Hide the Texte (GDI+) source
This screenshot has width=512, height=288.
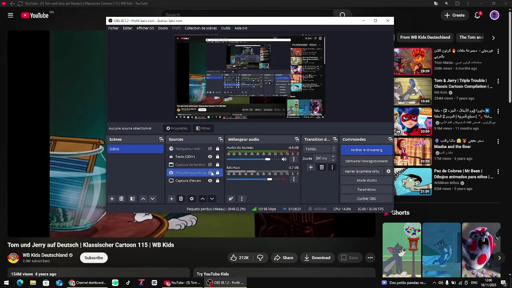pos(210,157)
